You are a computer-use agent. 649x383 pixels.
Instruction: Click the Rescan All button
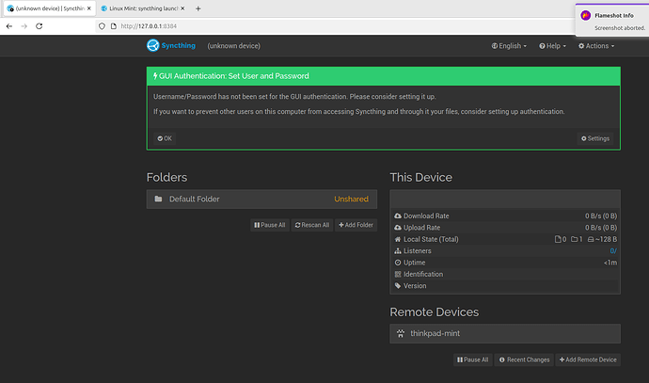[312, 225]
